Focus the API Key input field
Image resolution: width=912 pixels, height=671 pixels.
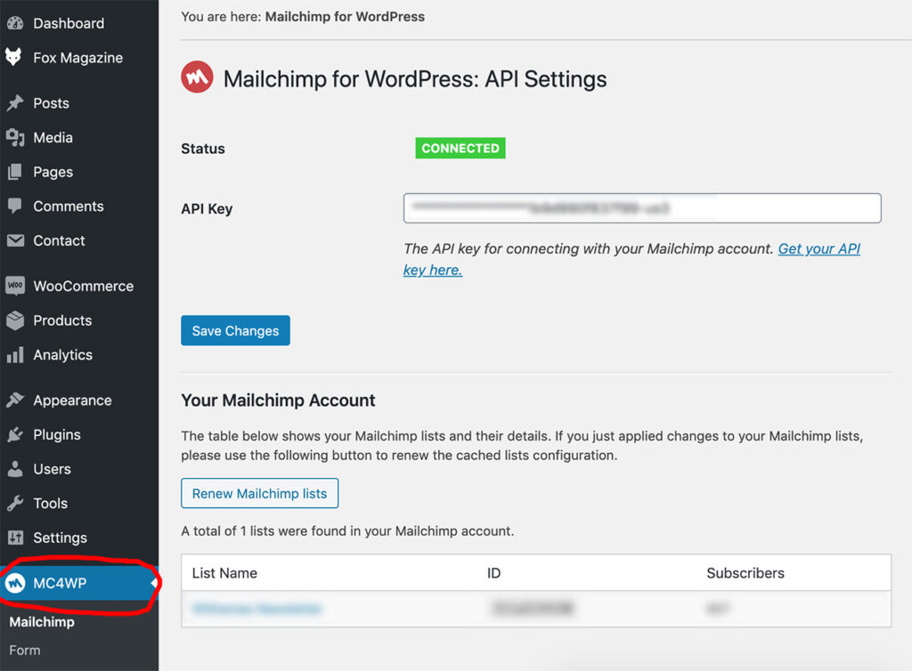[642, 208]
